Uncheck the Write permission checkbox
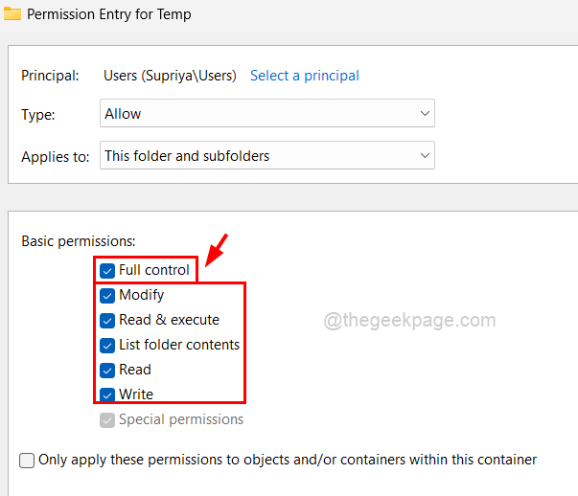Viewport: 578px width, 496px height. coord(107,395)
